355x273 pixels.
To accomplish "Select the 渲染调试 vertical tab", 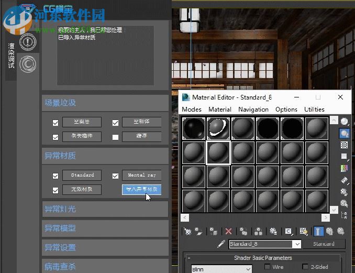I will (11, 56).
